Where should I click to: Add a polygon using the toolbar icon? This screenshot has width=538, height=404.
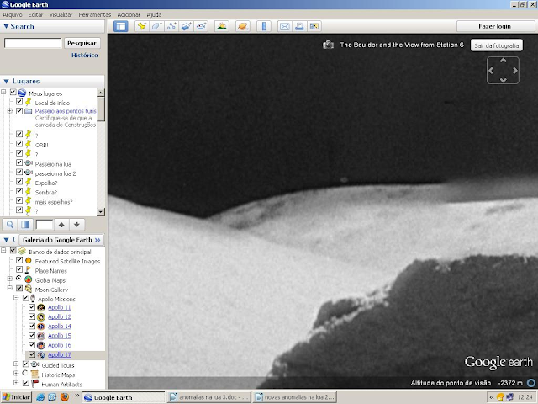pos(156,26)
